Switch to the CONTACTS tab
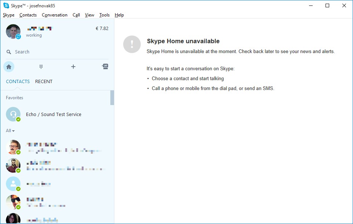The height and width of the screenshot is (224, 353). (18, 81)
